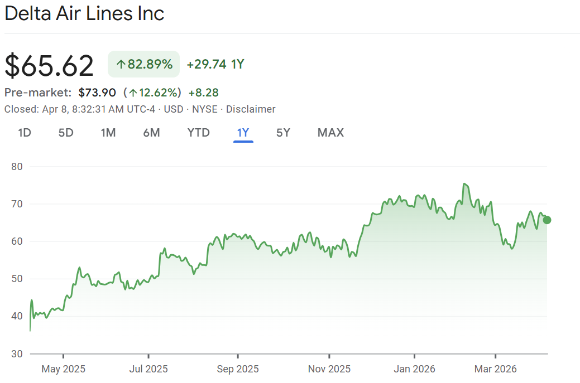Click the $65.62 current price
This screenshot has width=580, height=383.
click(49, 65)
